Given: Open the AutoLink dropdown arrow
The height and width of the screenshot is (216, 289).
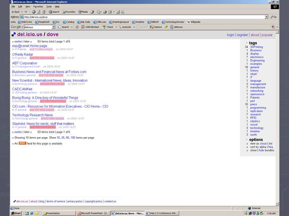Looking at the screenshot, I should click(134, 27).
